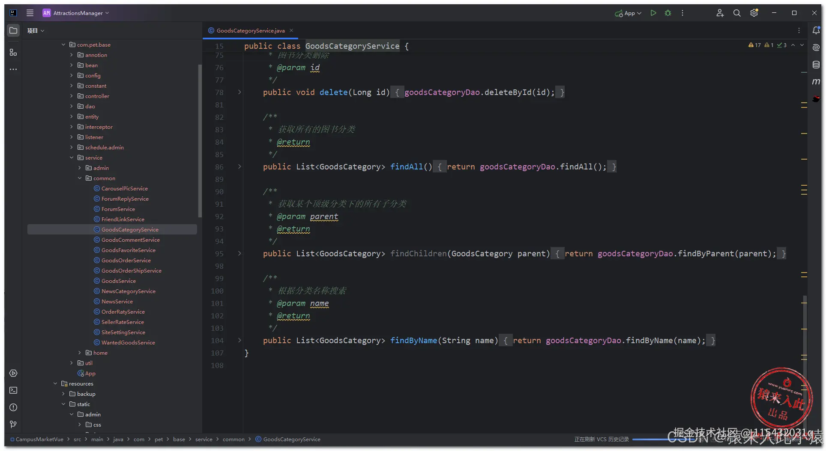Screen dimensions: 826x451
Task: Open GoodsOrderShipService class
Action: [132, 270]
